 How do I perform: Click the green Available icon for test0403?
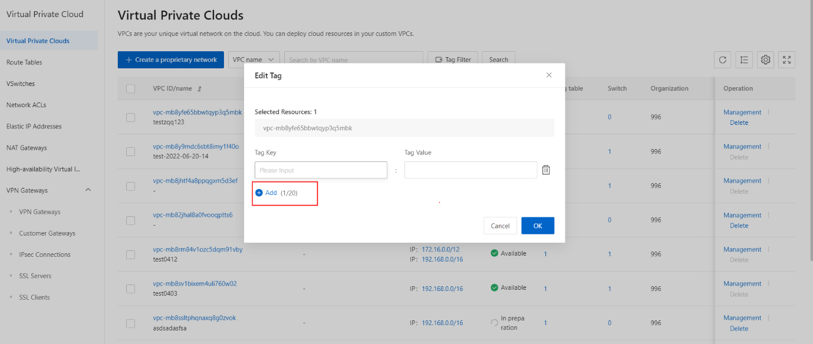coord(494,287)
